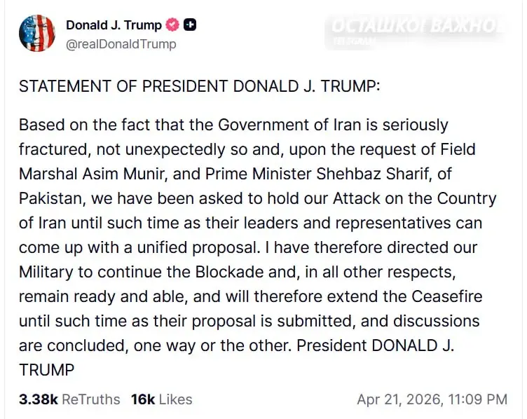Open the Donald J. Trump display name

pyautogui.click(x=114, y=25)
